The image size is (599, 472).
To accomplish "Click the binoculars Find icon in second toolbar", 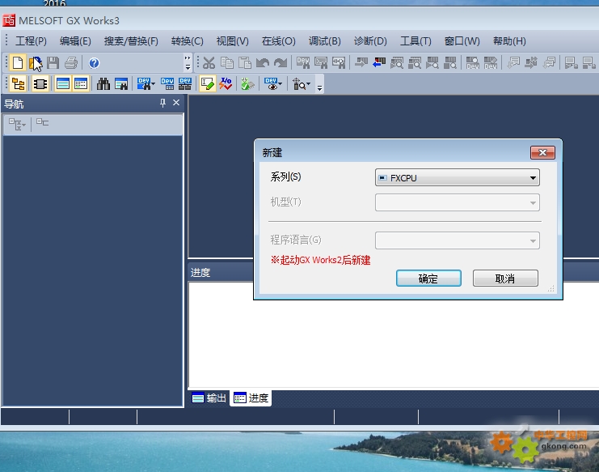I will click(x=103, y=83).
